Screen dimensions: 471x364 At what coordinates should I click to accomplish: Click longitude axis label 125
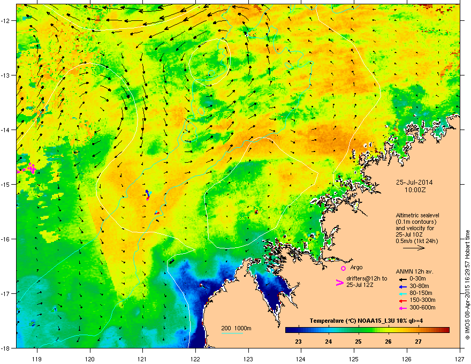pyautogui.click(x=354, y=359)
